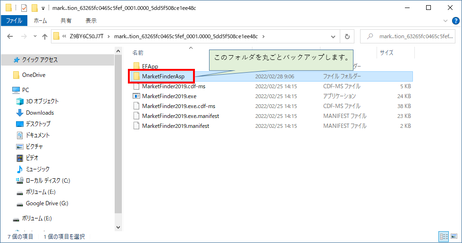The width and height of the screenshot is (462, 243).
Task: Select PC in the navigation pane
Action: coord(25,90)
